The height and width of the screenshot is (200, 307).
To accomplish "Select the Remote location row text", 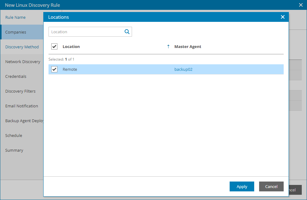I will pyautogui.click(x=70, y=69).
